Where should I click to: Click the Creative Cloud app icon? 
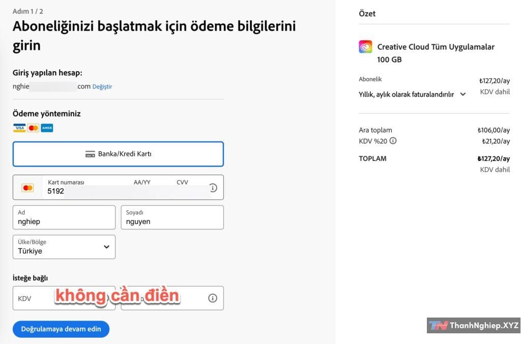365,47
